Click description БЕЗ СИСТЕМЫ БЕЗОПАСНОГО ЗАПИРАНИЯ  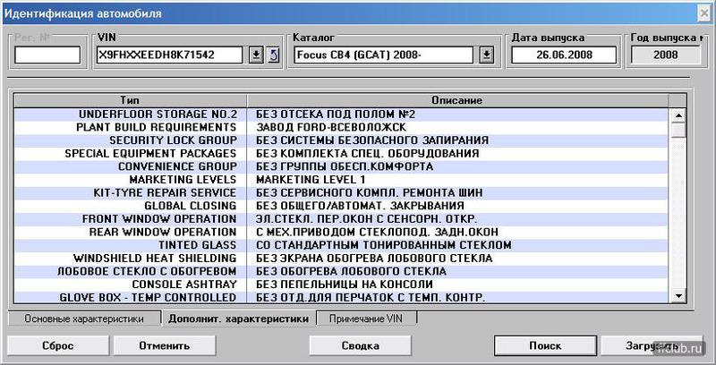[x=371, y=140]
